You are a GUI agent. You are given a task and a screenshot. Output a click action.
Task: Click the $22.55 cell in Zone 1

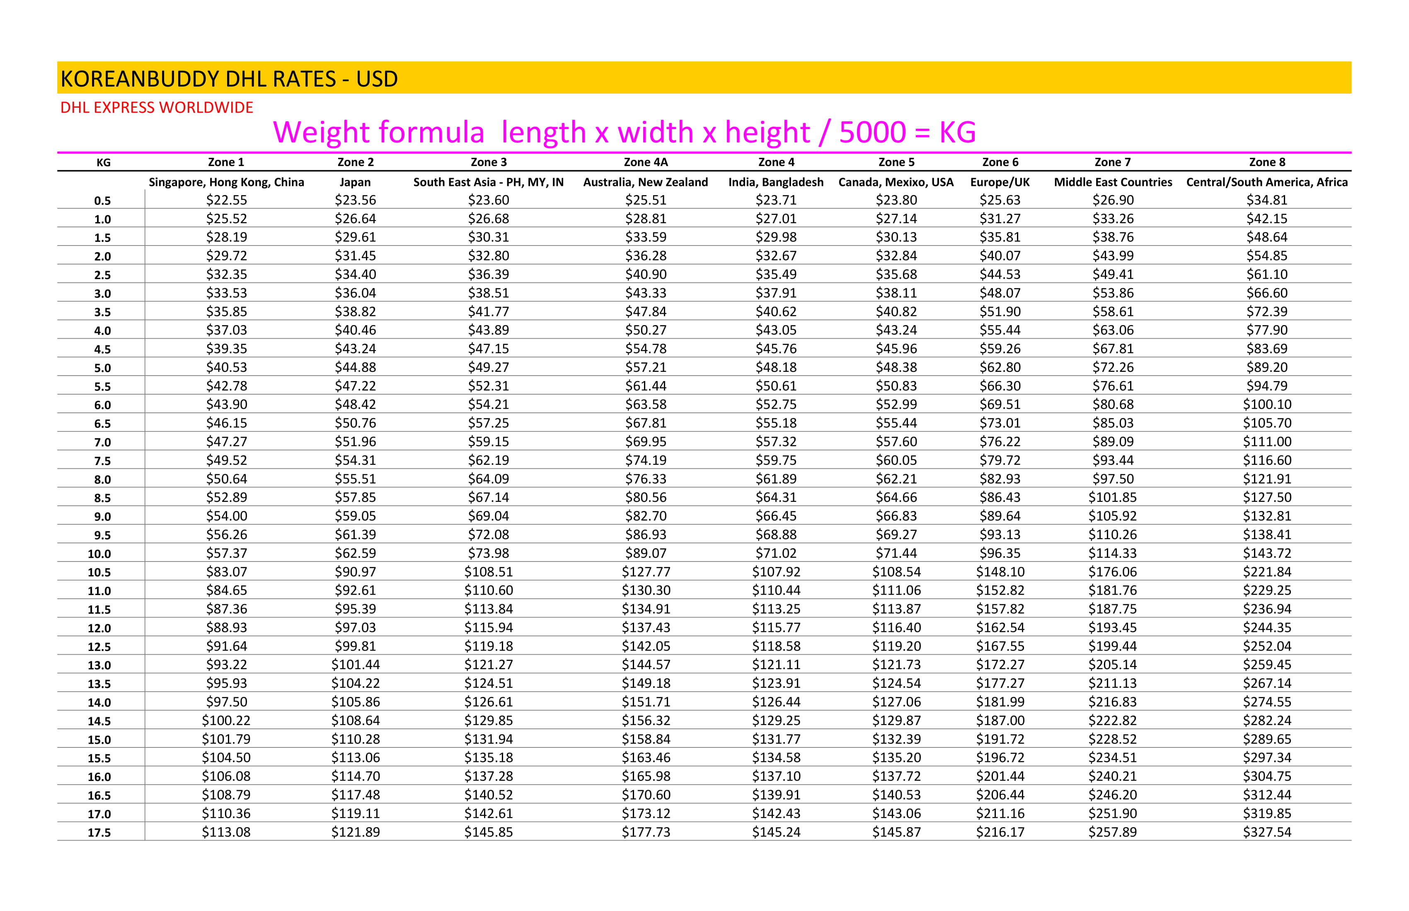(x=226, y=200)
